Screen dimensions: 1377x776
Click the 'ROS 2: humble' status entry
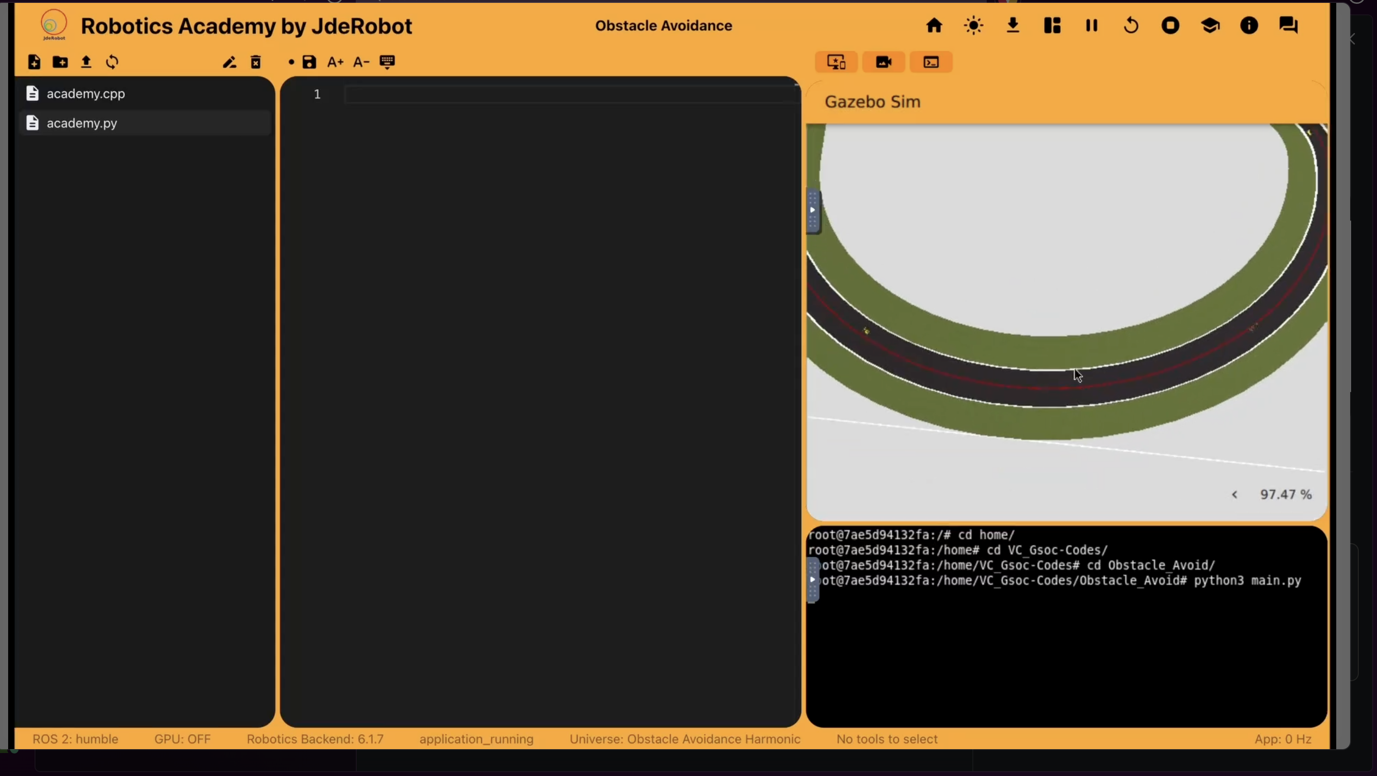pyautogui.click(x=75, y=739)
